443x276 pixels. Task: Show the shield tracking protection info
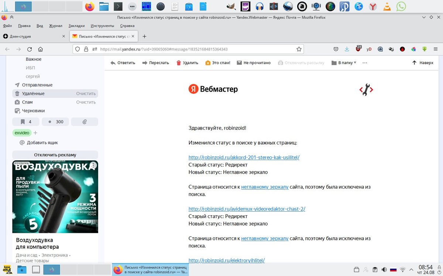[77, 49]
